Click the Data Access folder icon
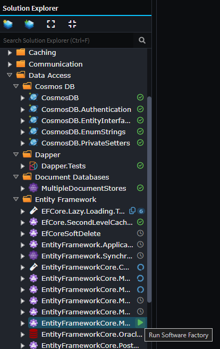The image size is (220, 349). (21, 75)
